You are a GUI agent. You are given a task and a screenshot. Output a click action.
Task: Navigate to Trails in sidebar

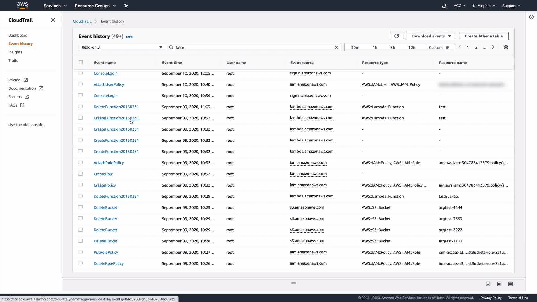point(13,60)
